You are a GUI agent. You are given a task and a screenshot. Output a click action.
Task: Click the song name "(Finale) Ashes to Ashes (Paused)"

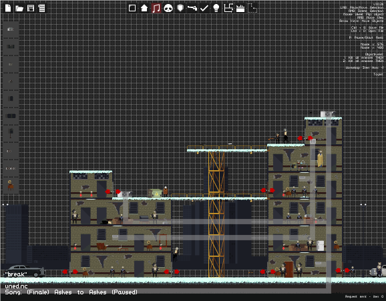pyautogui.click(x=82, y=292)
